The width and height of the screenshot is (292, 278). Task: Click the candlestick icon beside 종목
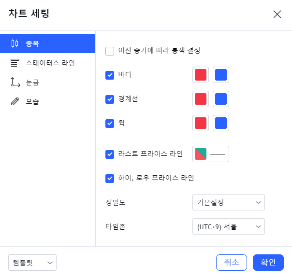pos(15,43)
